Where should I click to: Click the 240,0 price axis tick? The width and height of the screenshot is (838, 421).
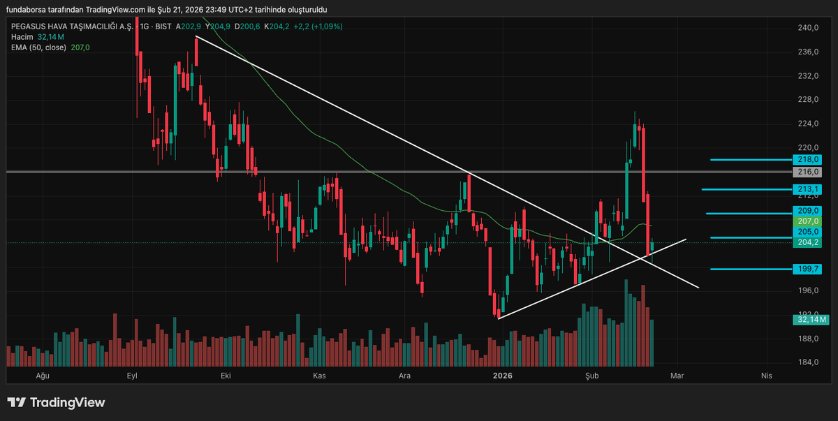pos(807,28)
